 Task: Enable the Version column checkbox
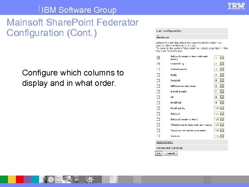coord(158,136)
